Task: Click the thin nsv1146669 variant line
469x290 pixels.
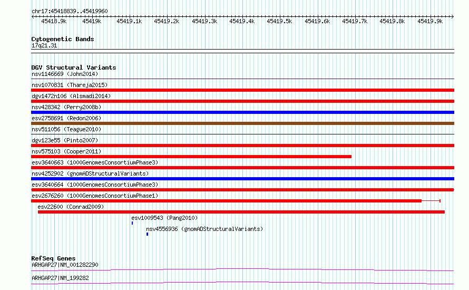Action: 242,79
